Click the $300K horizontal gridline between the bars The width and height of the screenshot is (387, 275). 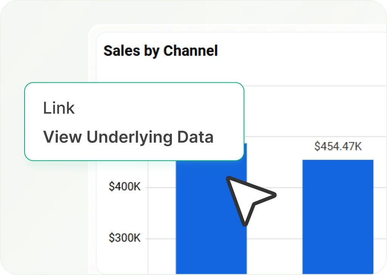274,239
